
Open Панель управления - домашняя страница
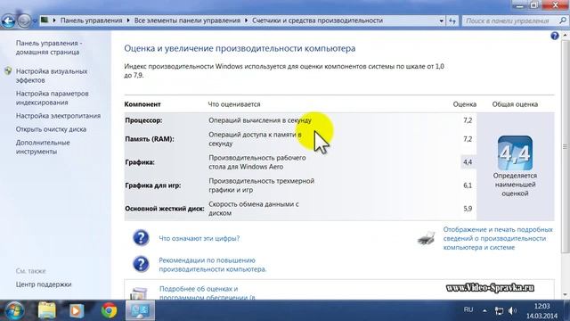[49, 47]
